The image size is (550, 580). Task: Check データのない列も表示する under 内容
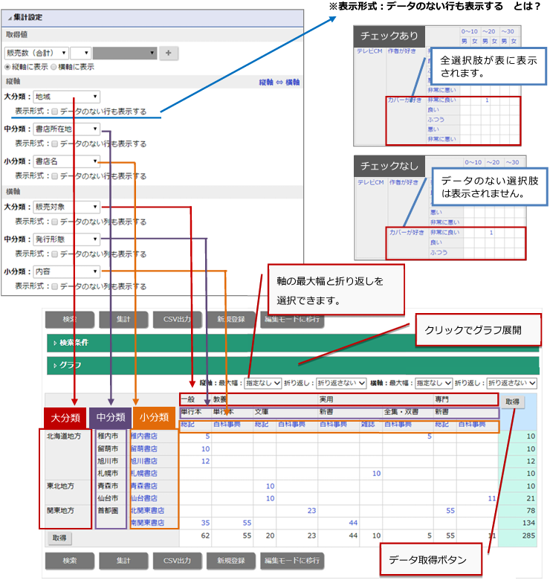tap(55, 286)
